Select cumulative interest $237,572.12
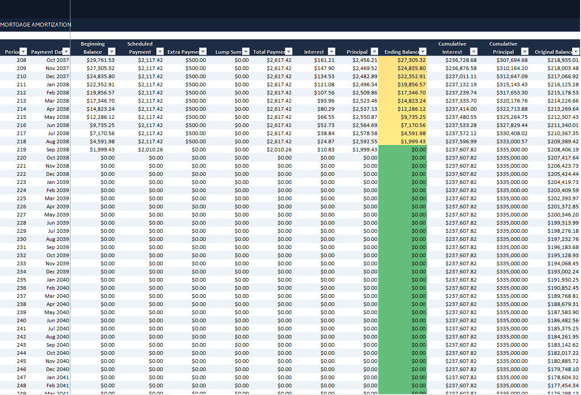This screenshot has height=395, width=581. pyautogui.click(x=460, y=133)
